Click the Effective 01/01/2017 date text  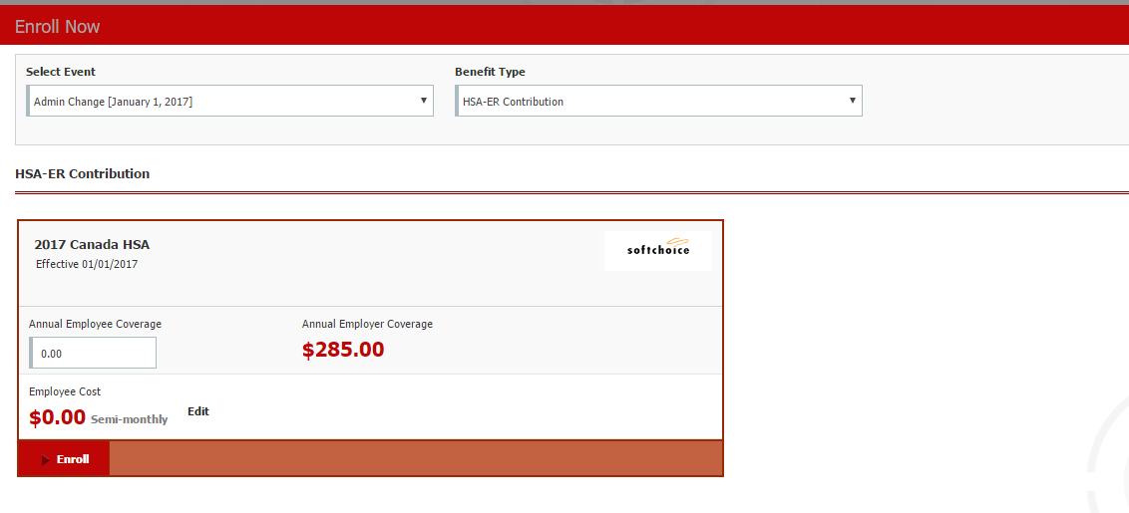point(87,265)
